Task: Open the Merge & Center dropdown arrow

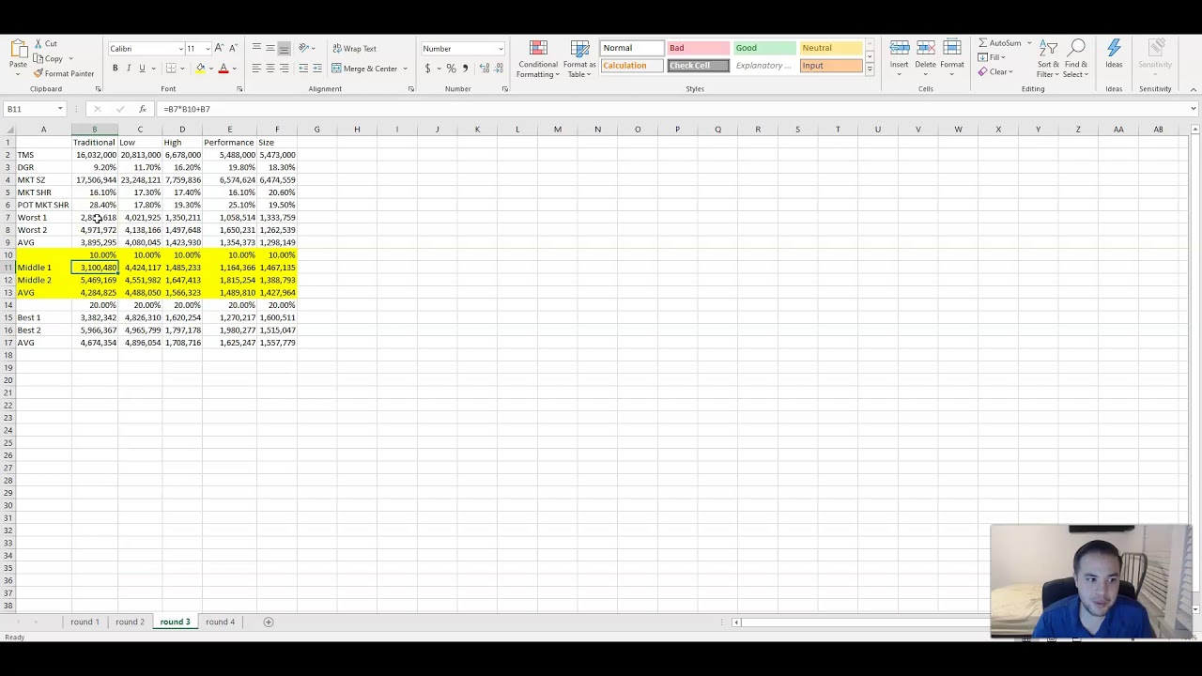Action: [406, 69]
